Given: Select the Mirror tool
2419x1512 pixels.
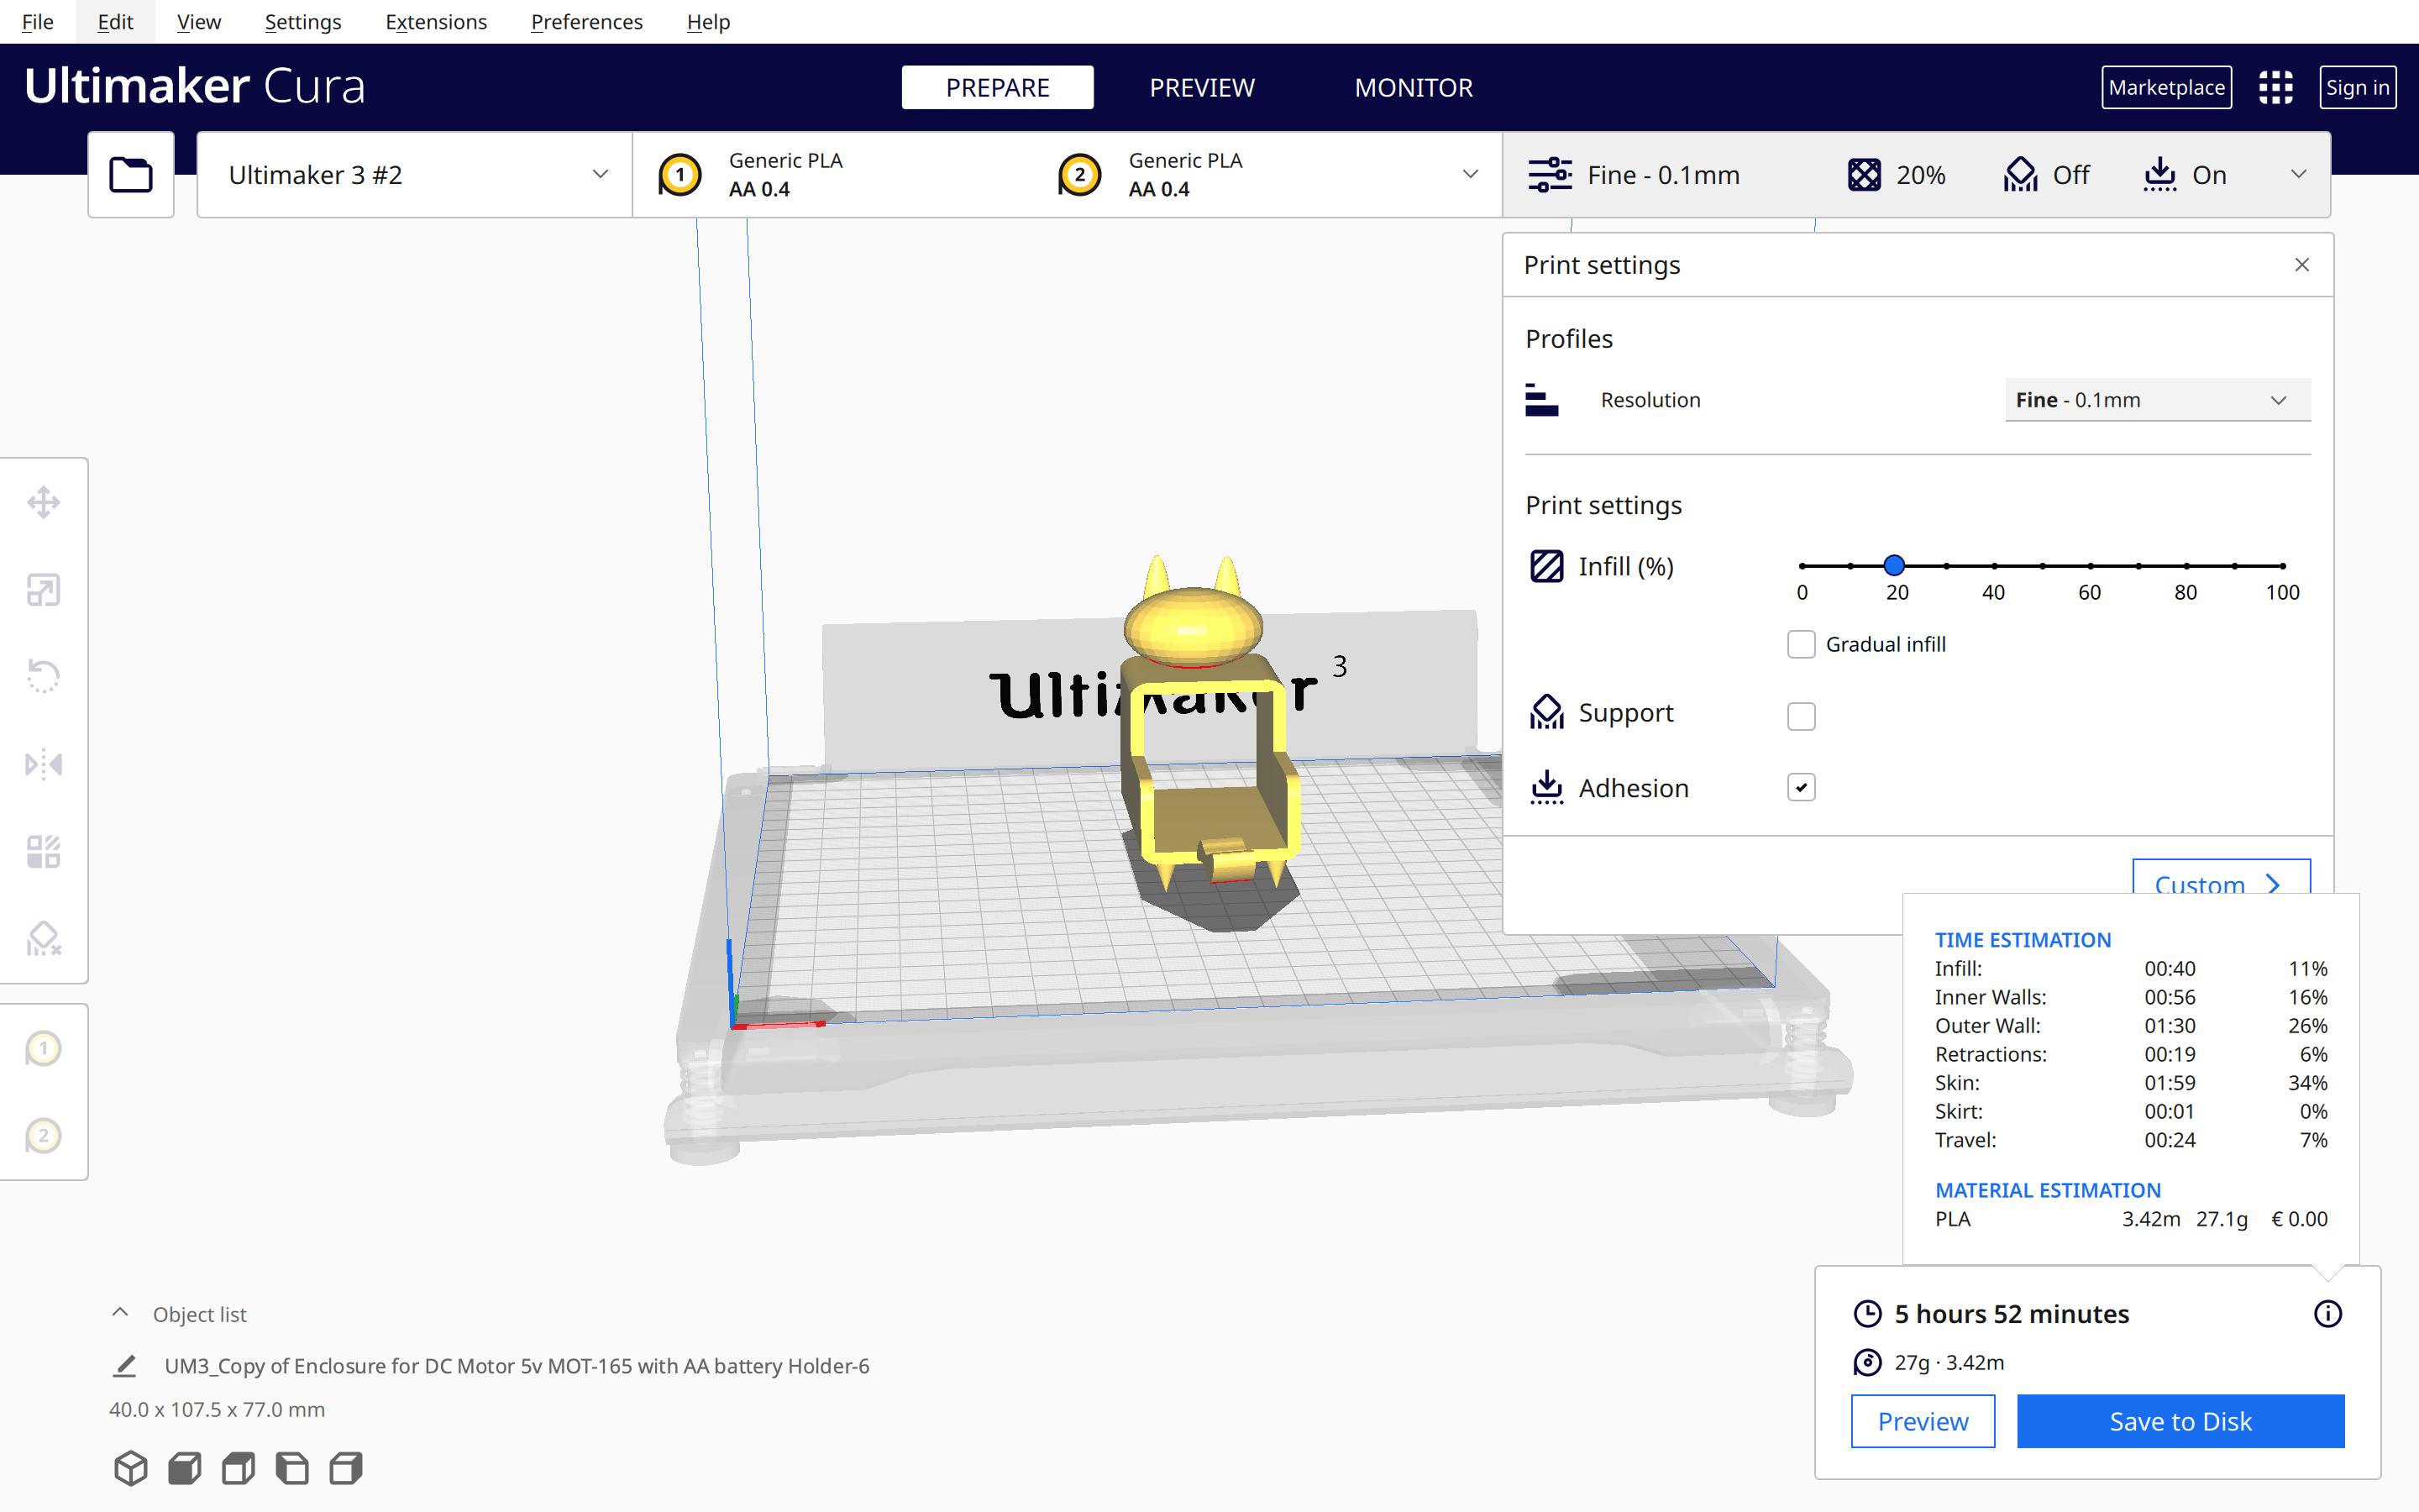Looking at the screenshot, I should click(x=43, y=765).
